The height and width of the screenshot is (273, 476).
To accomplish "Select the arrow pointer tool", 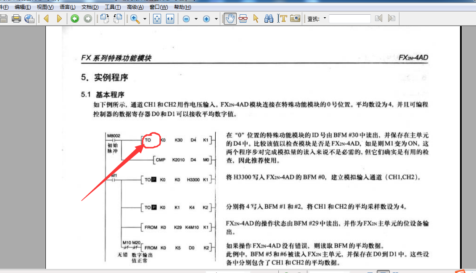I will tap(256, 19).
